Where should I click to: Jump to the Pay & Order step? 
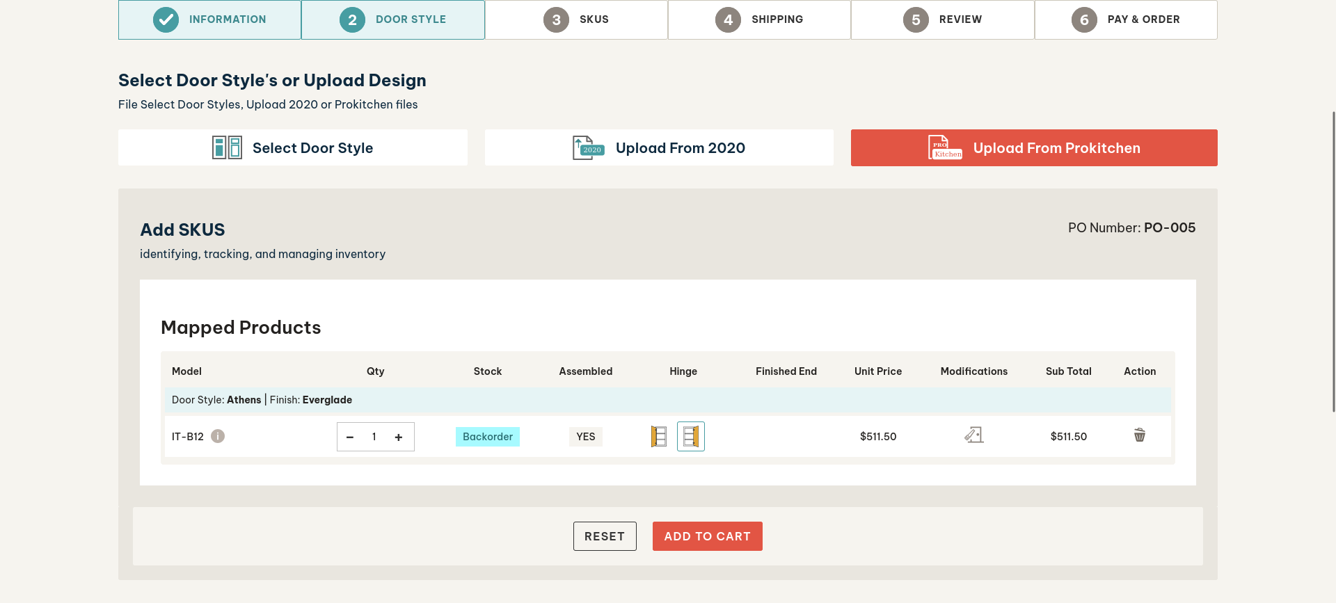[1125, 19]
